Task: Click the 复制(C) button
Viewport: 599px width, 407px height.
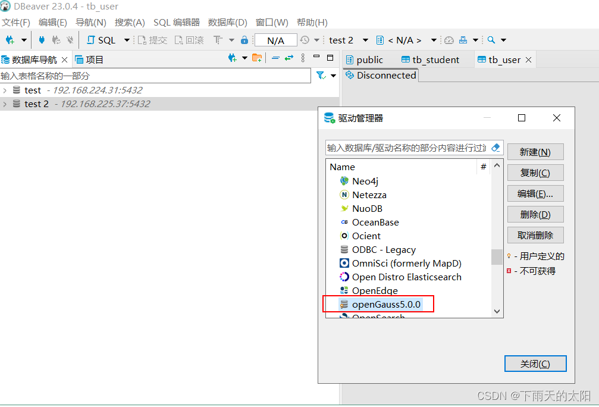Action: tap(535, 173)
